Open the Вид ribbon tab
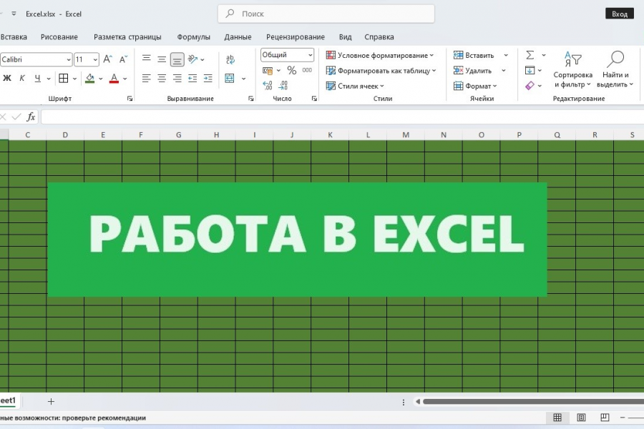Screen dimensions: 644x429 click(346, 37)
